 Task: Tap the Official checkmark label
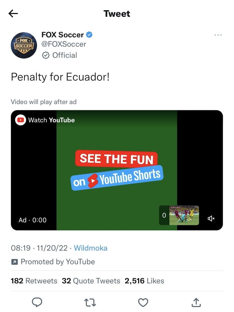coord(59,55)
